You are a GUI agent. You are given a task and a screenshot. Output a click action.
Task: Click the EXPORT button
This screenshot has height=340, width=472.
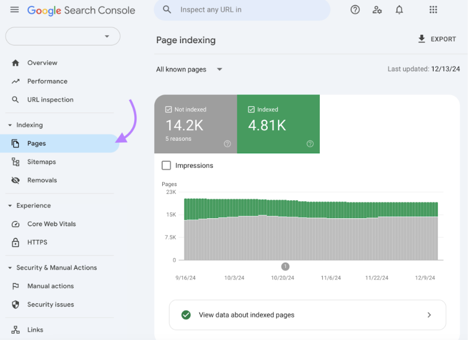tap(437, 39)
